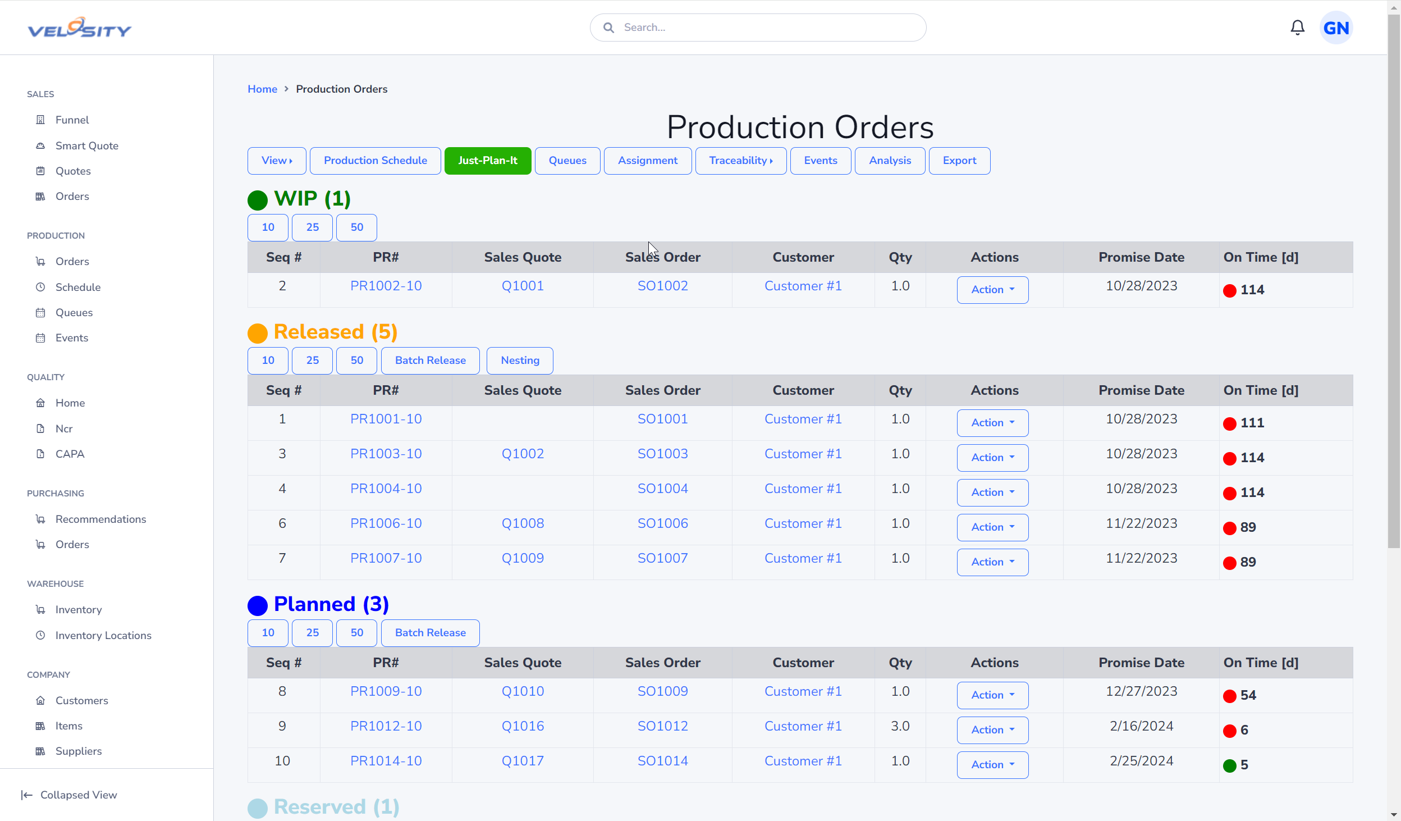Go to the Events tab
This screenshot has height=821, width=1401.
(x=821, y=161)
